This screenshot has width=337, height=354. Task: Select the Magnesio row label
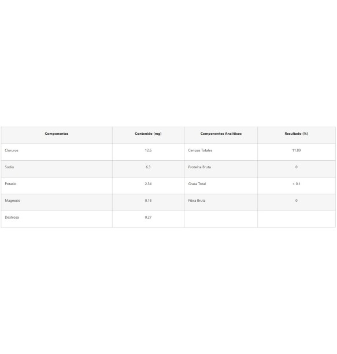[13, 201]
